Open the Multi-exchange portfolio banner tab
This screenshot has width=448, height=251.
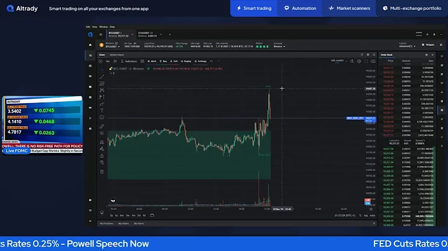(412, 8)
